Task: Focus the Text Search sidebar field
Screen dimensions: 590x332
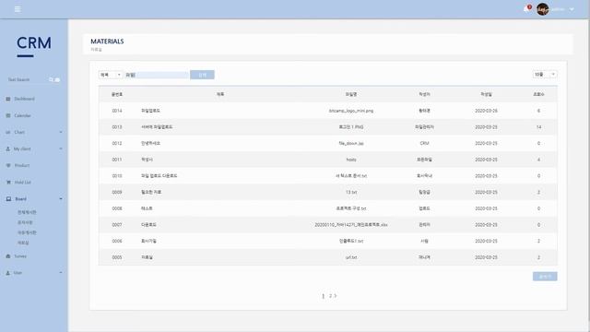Action: pyautogui.click(x=27, y=80)
